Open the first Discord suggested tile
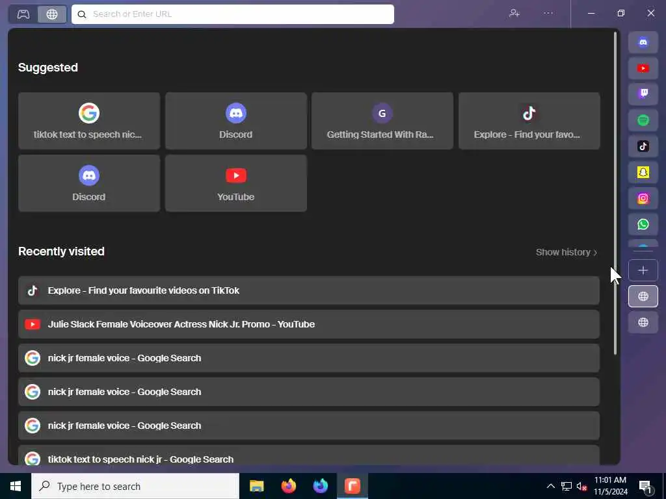666x499 pixels. 235,121
